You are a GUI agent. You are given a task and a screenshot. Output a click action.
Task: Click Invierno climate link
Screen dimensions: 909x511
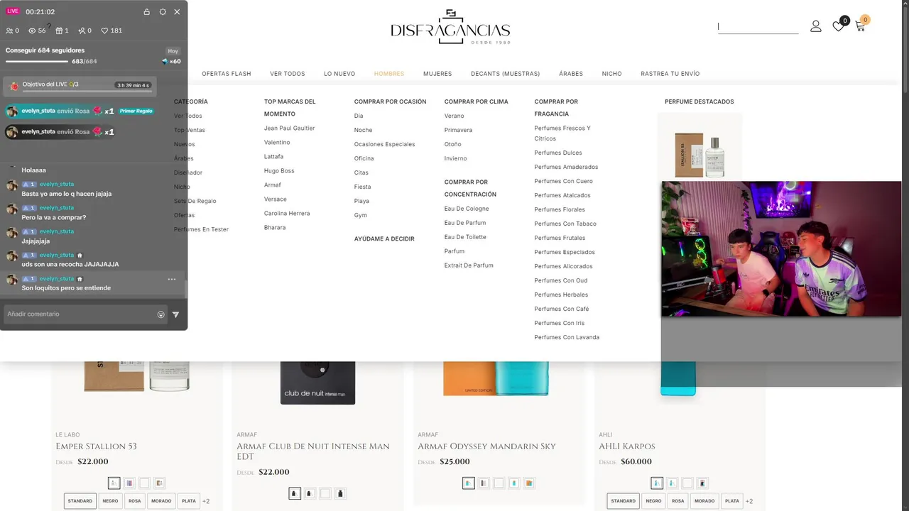click(456, 158)
